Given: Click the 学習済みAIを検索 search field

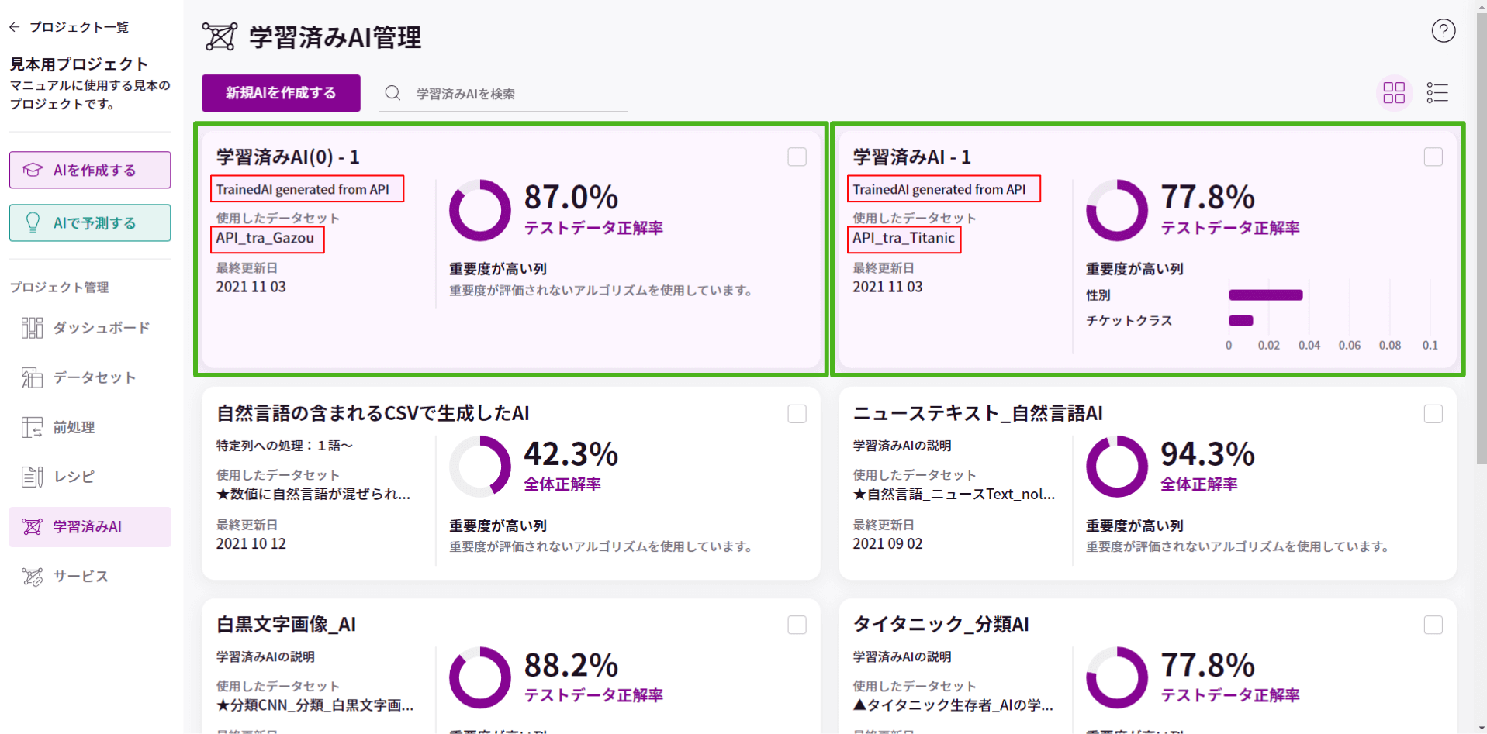Looking at the screenshot, I should pyautogui.click(x=503, y=93).
